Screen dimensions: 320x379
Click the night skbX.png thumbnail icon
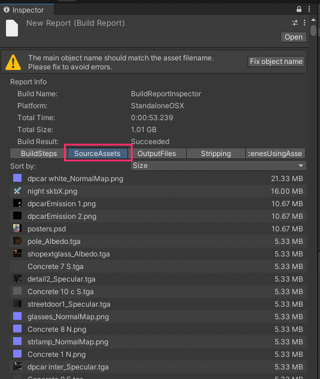17,191
